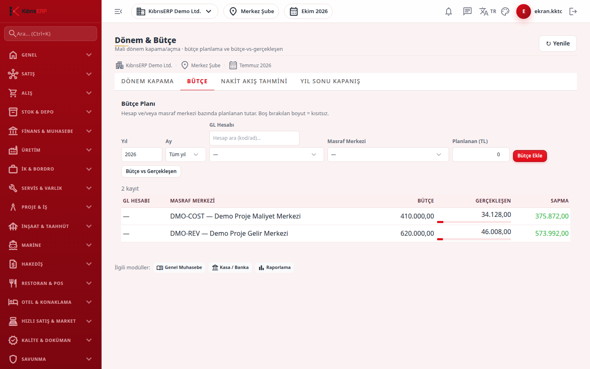Click the Servis & Varlık wrench icon
590x369 pixels.
click(x=13, y=188)
